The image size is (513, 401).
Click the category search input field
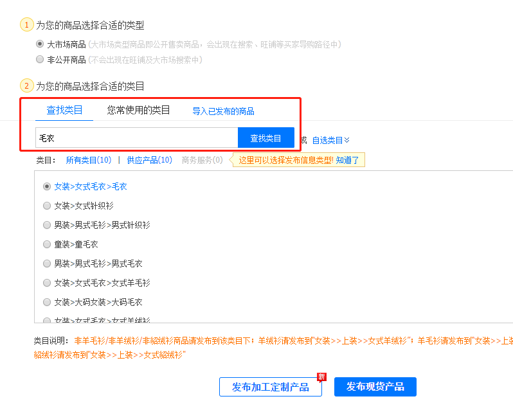tap(136, 138)
